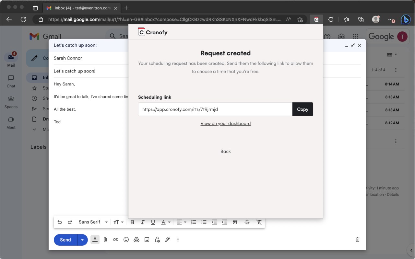
Task: Decrease the indent
Action: coord(214,222)
